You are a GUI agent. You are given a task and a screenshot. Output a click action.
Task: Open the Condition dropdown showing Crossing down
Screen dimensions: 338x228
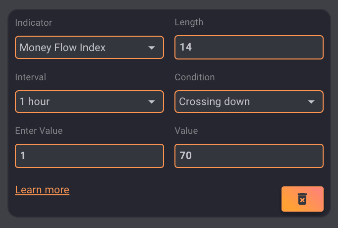point(249,102)
